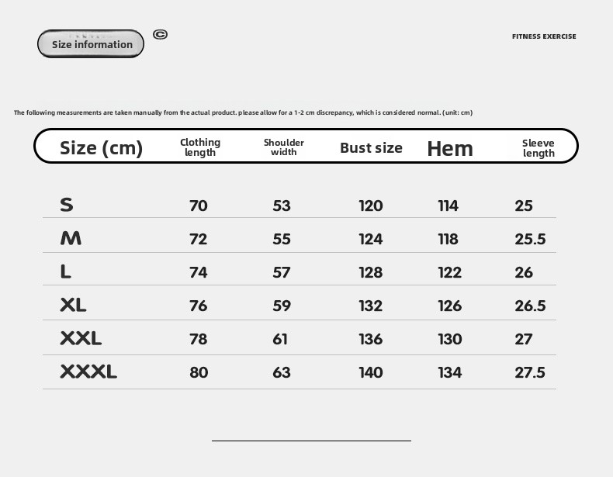Image resolution: width=613 pixels, height=477 pixels.
Task: Click the Bust size header
Action: coord(371,147)
